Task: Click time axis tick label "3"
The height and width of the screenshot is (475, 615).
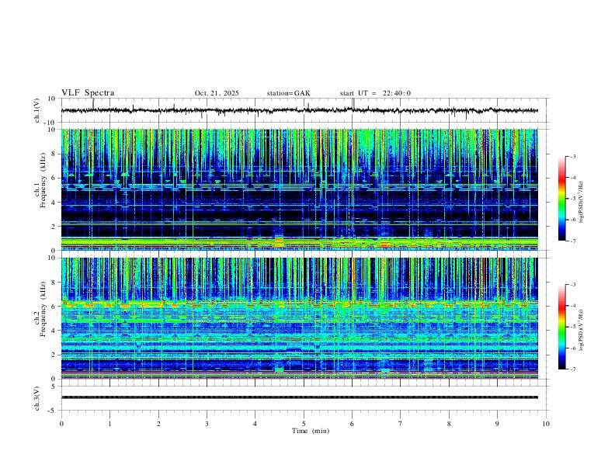Action: tap(207, 424)
